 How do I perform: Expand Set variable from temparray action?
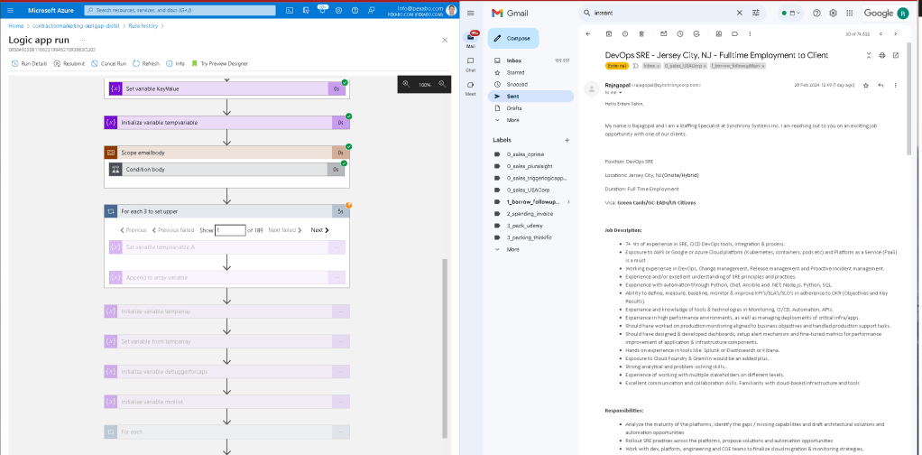coord(226,341)
